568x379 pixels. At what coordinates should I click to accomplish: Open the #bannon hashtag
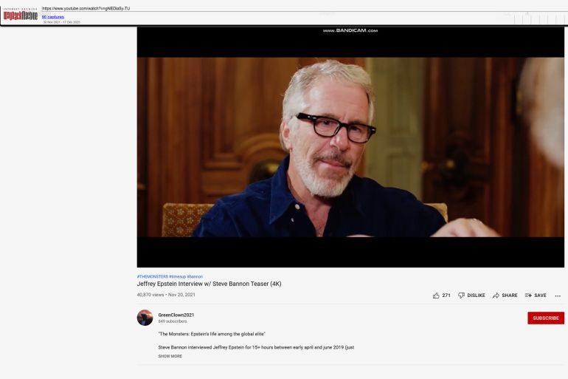(x=195, y=277)
